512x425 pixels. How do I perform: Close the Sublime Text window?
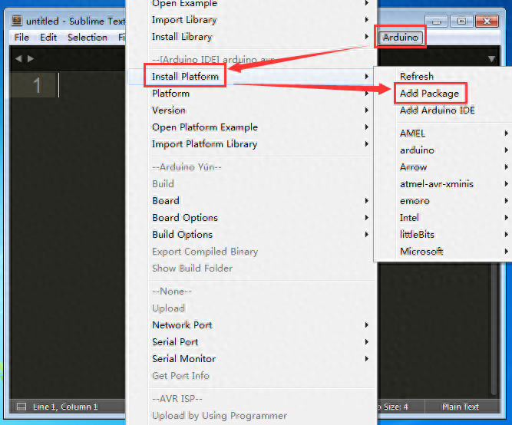(x=487, y=21)
